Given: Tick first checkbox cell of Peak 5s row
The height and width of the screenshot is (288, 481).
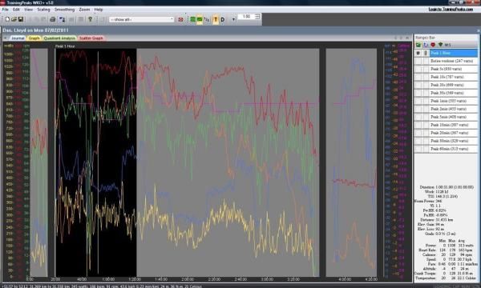Looking at the screenshot, I should coord(418,69).
